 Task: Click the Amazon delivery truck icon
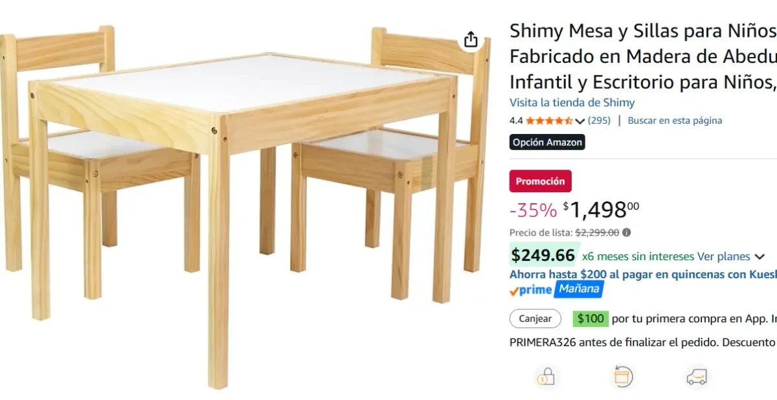(x=696, y=377)
